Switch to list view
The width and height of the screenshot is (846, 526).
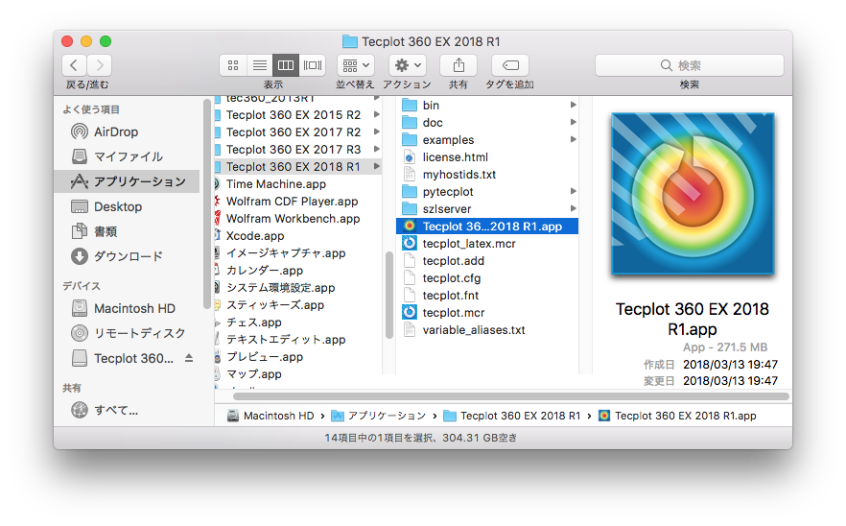(x=260, y=65)
